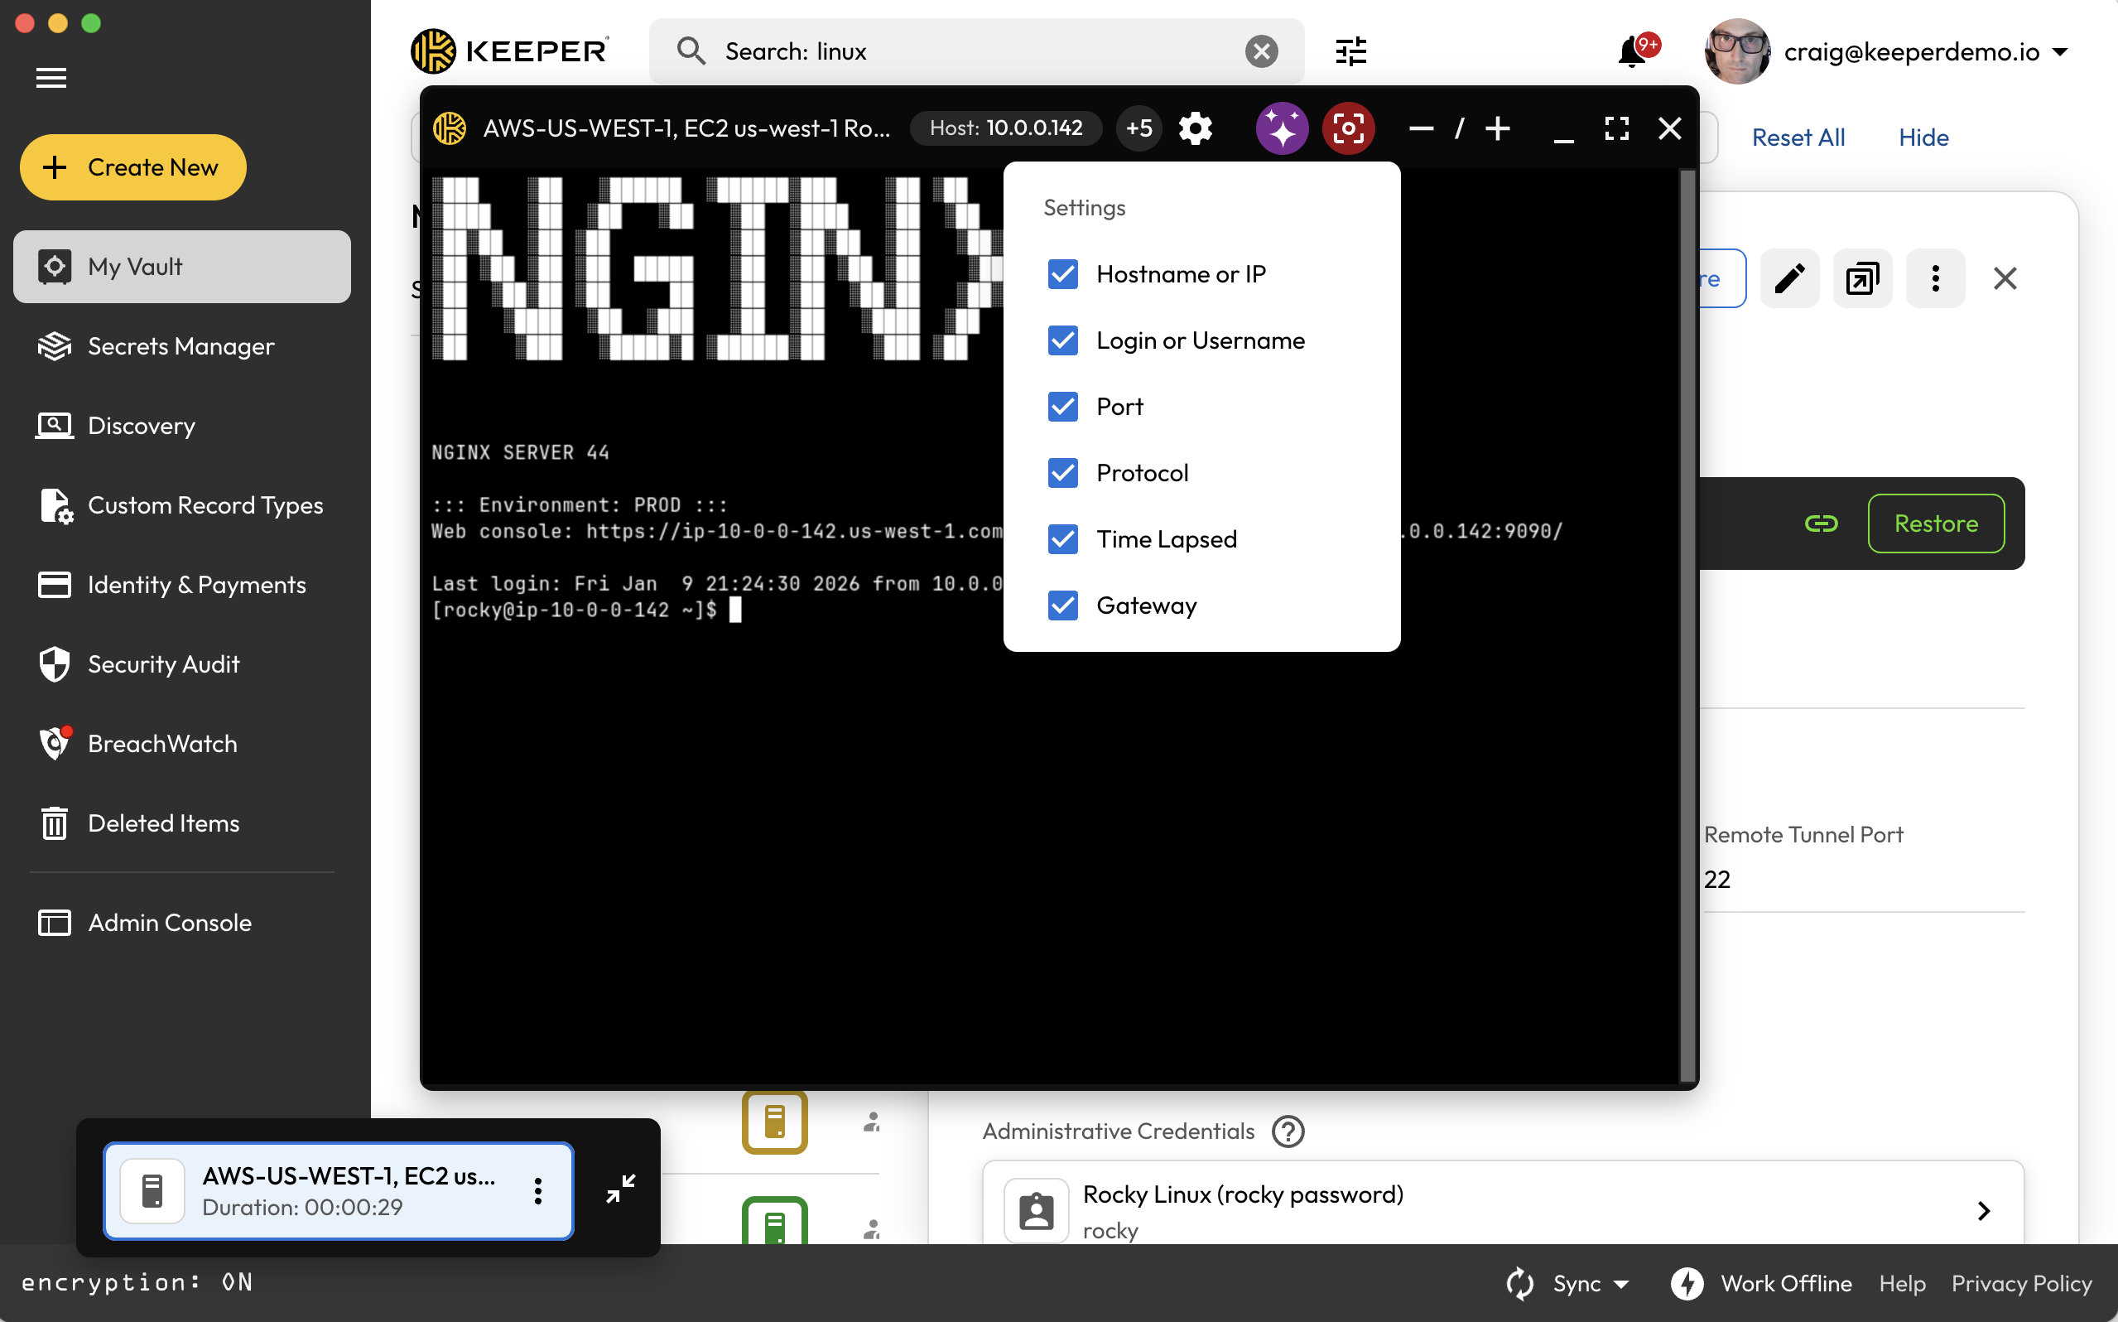The image size is (2118, 1322).
Task: Click the pencil edit record icon
Action: 1788,279
